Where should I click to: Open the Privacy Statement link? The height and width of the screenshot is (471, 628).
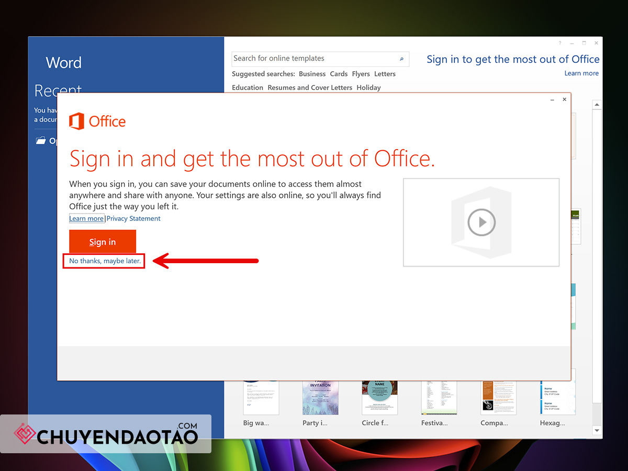tap(133, 218)
